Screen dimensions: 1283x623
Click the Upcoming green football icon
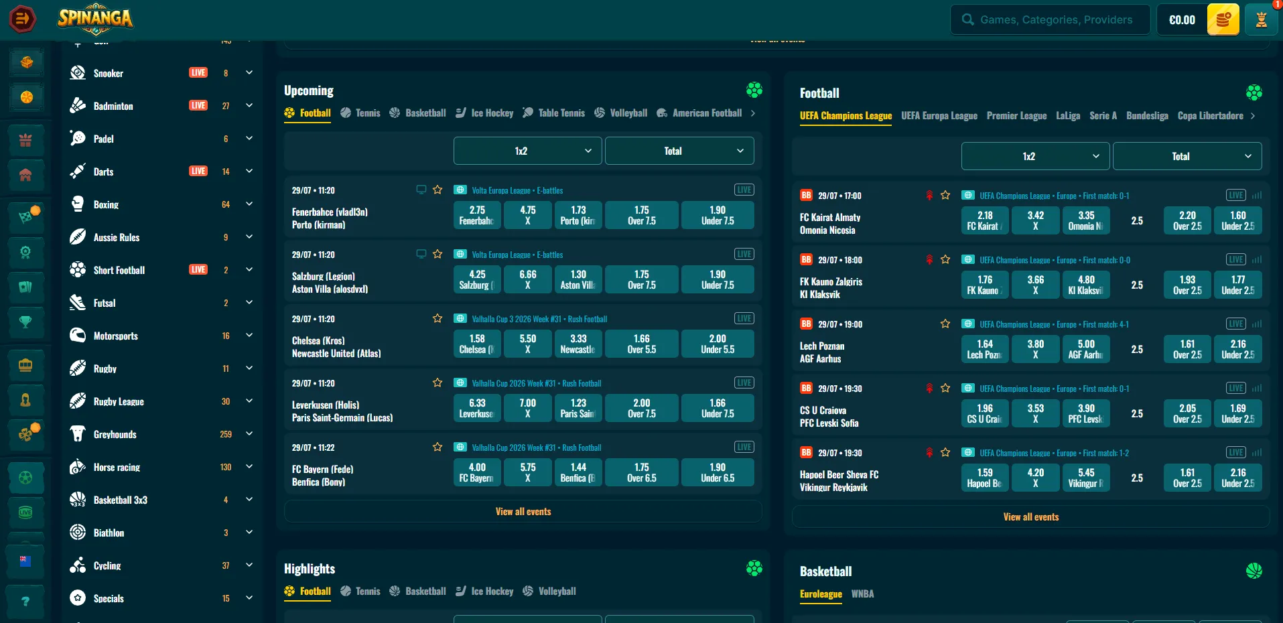tap(754, 90)
